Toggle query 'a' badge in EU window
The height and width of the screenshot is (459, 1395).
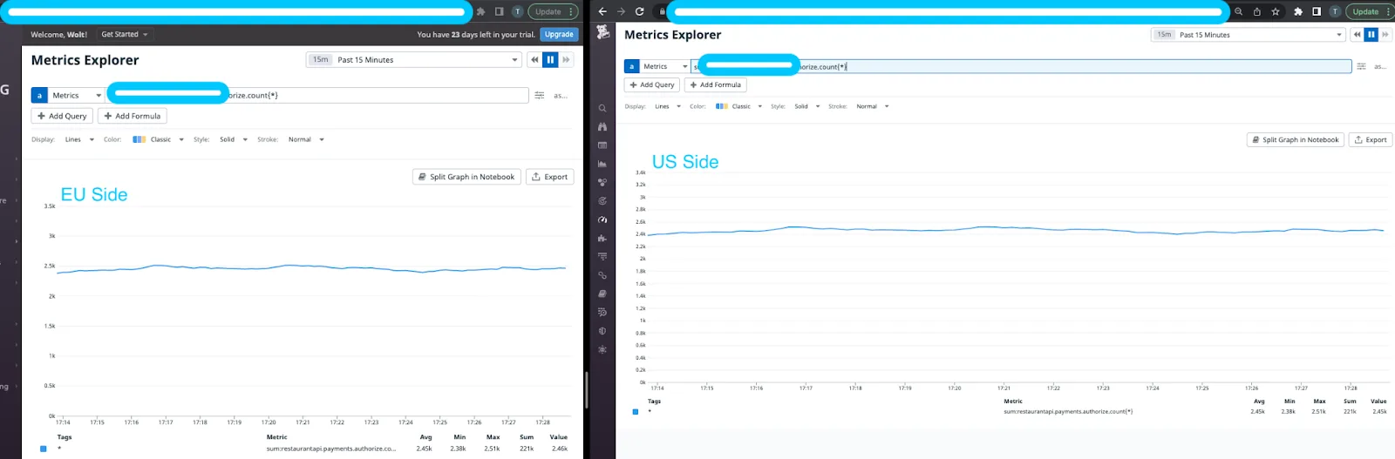[x=39, y=95]
